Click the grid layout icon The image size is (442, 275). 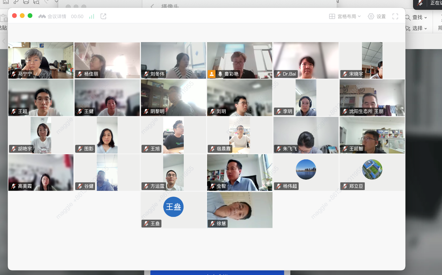(332, 16)
